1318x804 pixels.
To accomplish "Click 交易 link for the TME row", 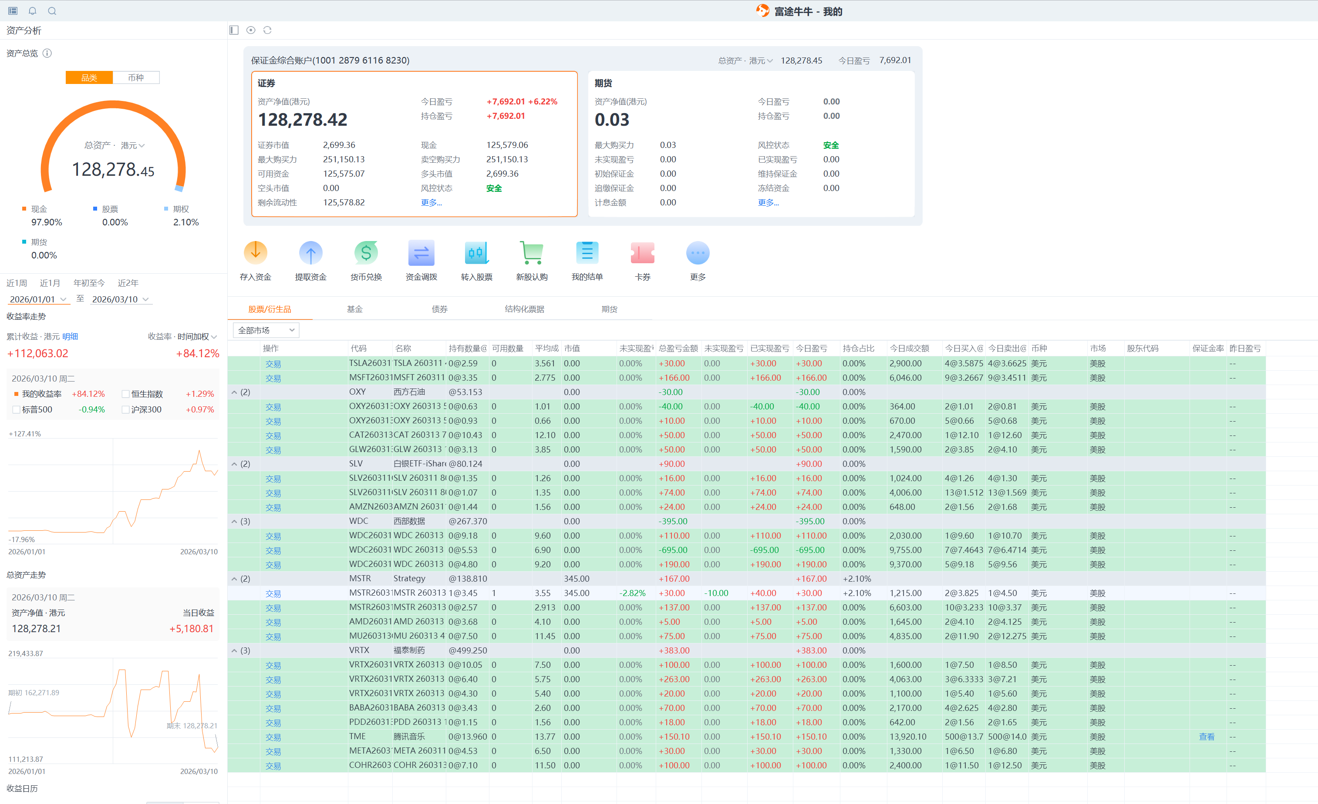I will pos(273,737).
